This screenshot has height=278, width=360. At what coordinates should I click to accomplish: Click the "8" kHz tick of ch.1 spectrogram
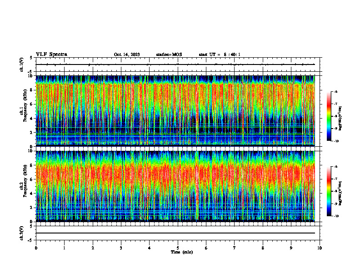point(31,90)
